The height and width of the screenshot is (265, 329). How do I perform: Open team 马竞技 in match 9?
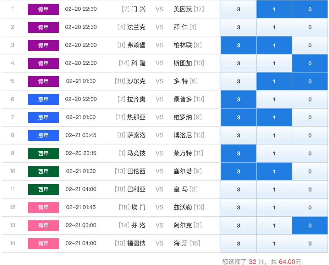136,153
